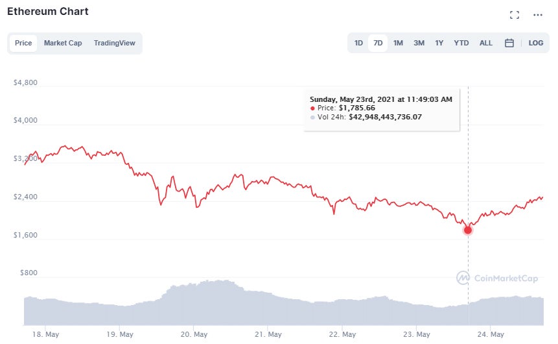Set the range to YTD
The image size is (558, 344).
coord(461,43)
